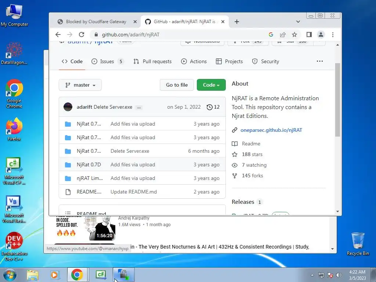
Task: Share this page using the share icon
Action: [x=283, y=35]
